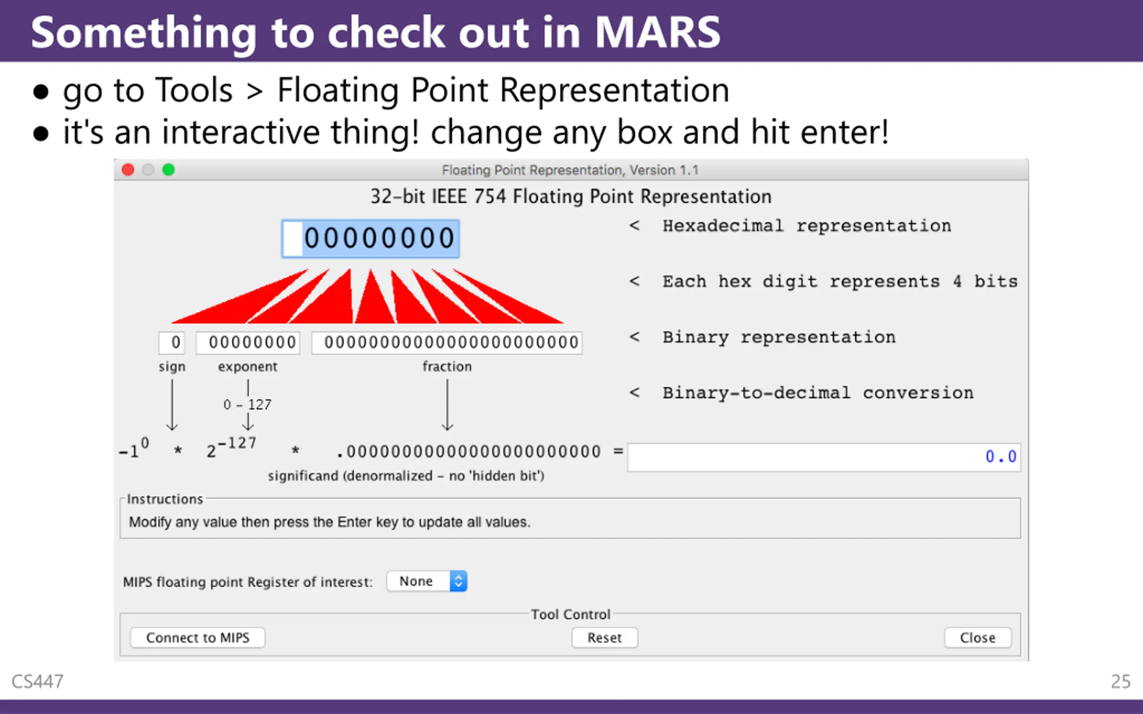The width and height of the screenshot is (1143, 714).
Task: Click the 'Hexadecimal representation' label
Action: click(x=807, y=226)
